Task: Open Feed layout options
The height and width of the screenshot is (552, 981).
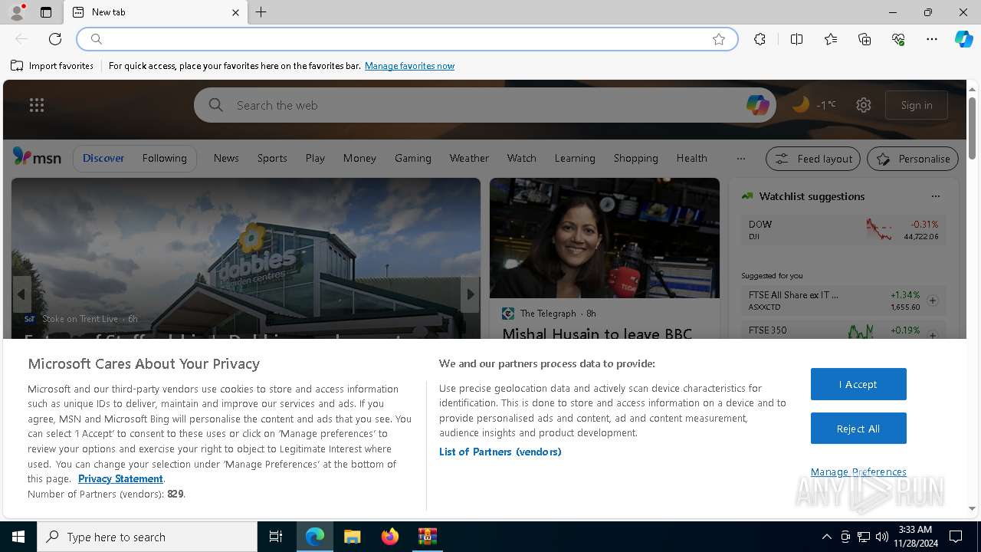Action: pyautogui.click(x=813, y=159)
